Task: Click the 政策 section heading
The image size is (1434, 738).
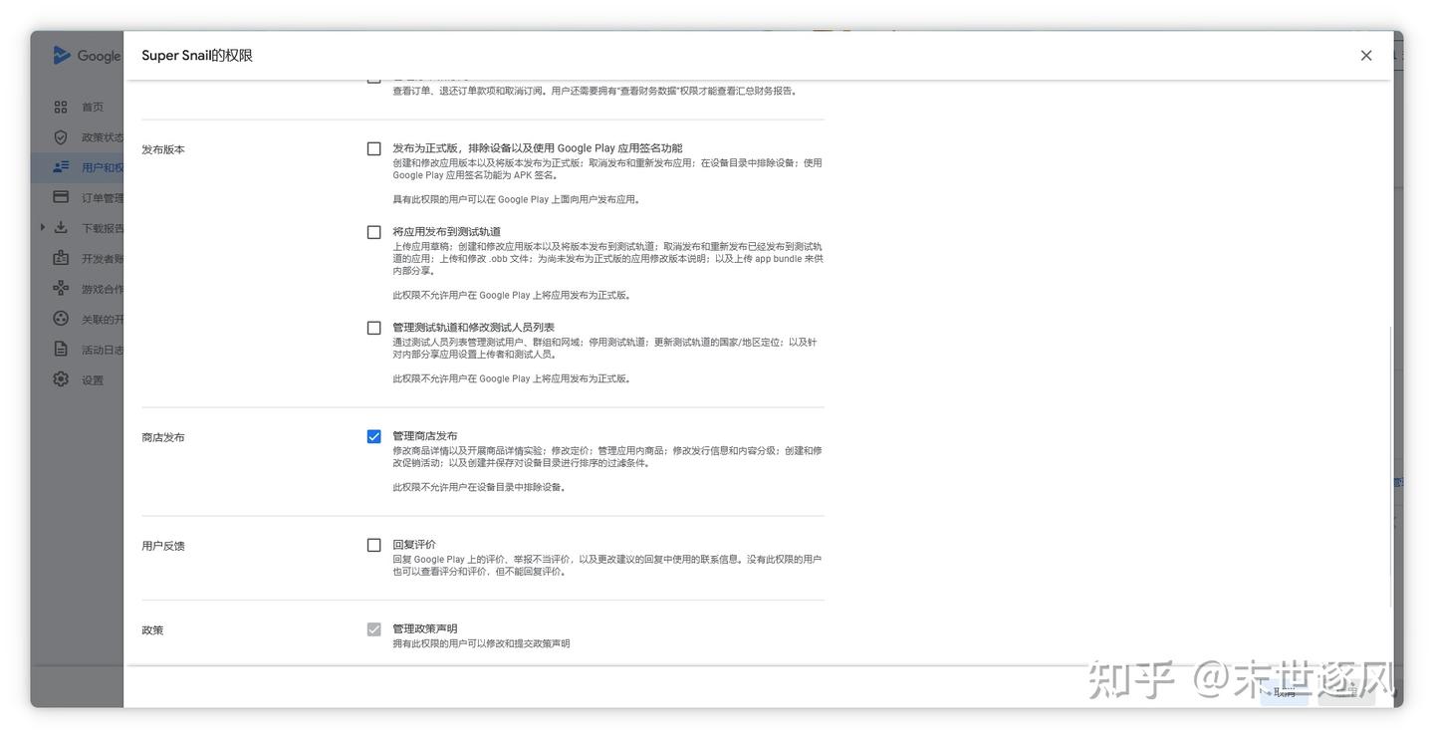Action: pyautogui.click(x=152, y=630)
